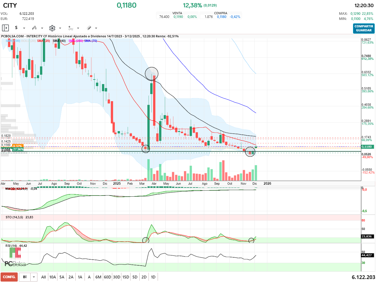
Task: Click the COMPARTIR GUARDAR button
Action: [x=364, y=28]
